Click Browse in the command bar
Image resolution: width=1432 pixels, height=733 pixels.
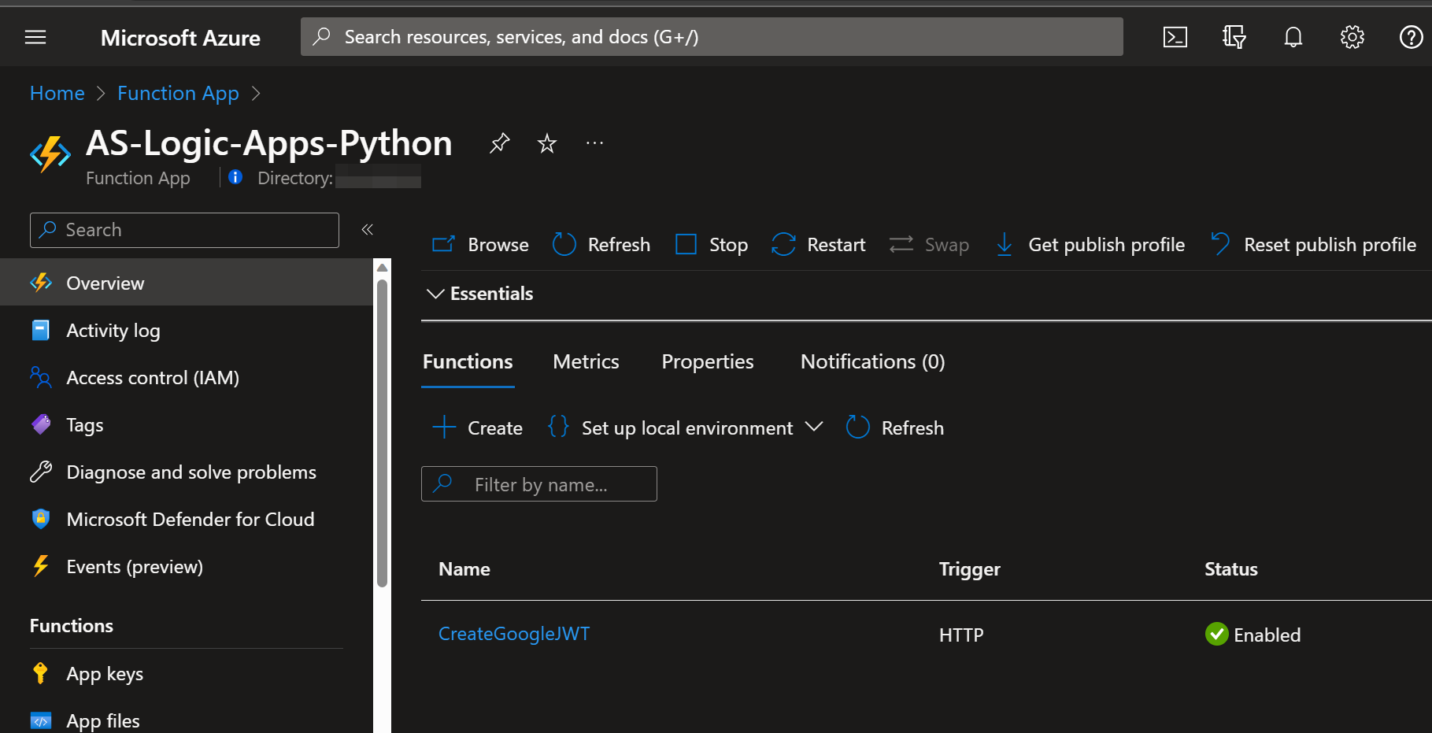[480, 245]
